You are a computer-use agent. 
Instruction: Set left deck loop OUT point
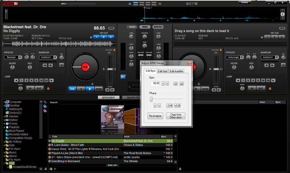click(39, 88)
